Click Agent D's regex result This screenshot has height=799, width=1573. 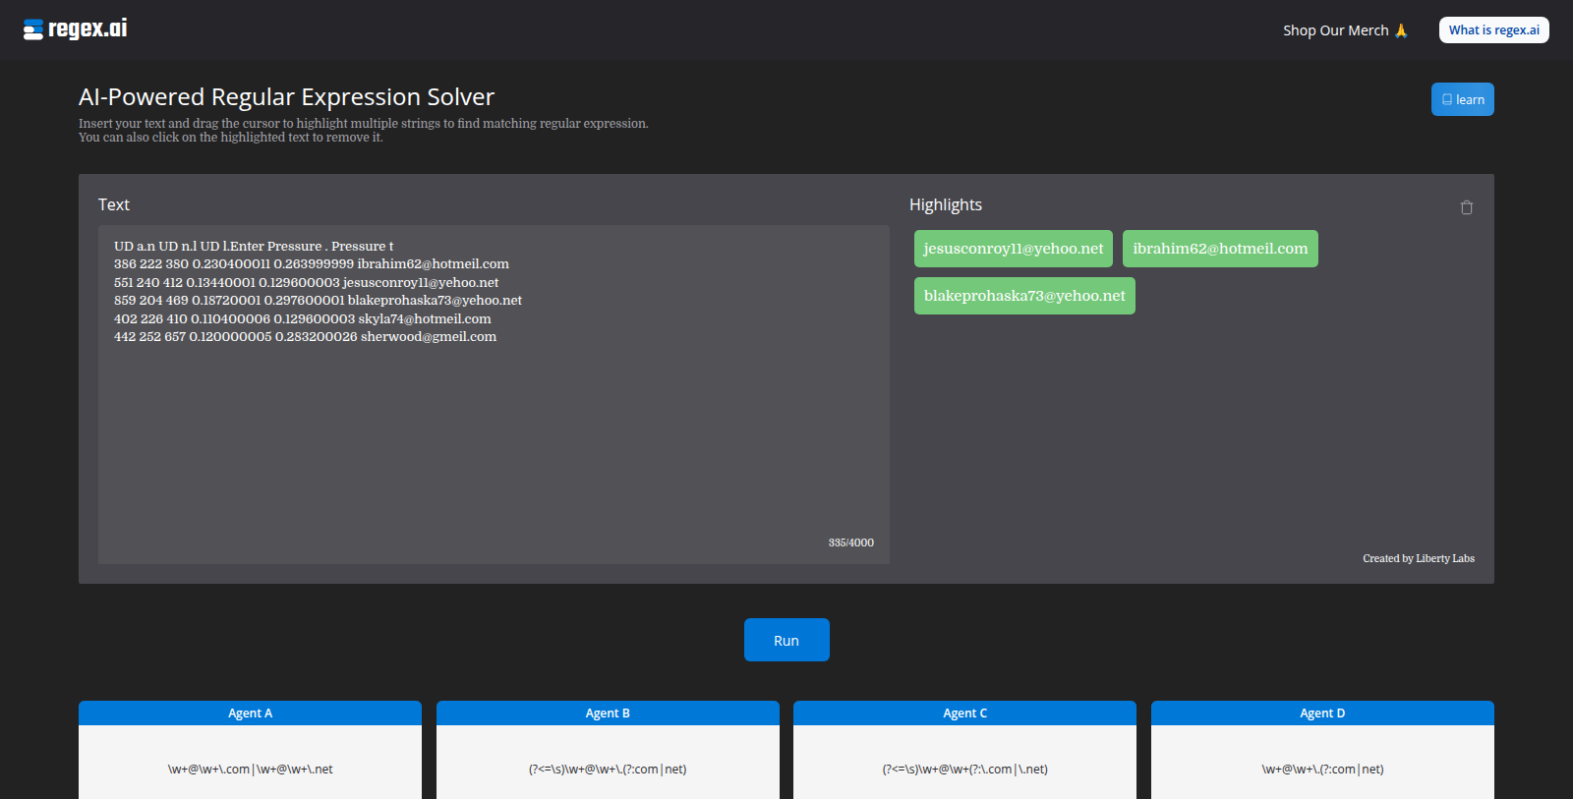(x=1322, y=770)
